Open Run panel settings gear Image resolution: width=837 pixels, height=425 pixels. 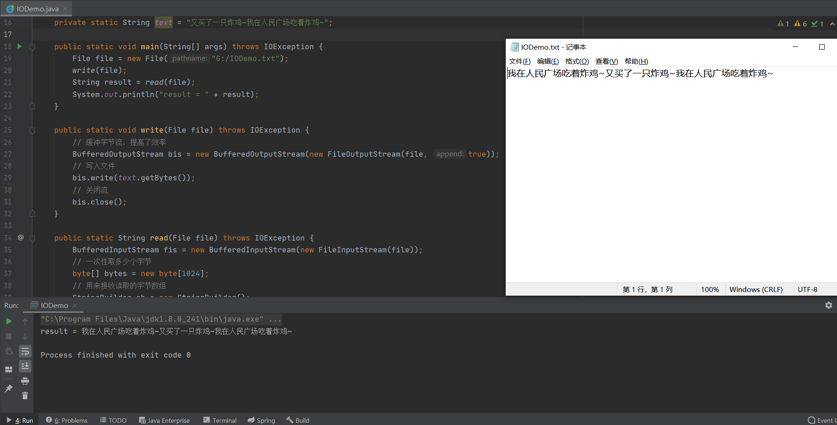829,305
